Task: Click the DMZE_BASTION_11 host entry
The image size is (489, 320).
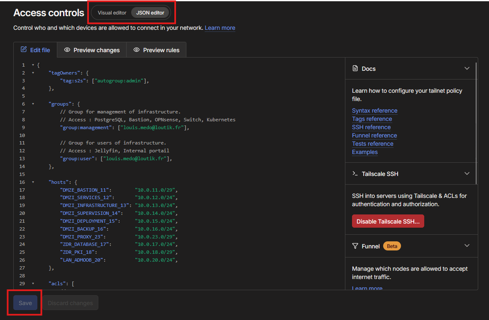Action: (x=119, y=190)
